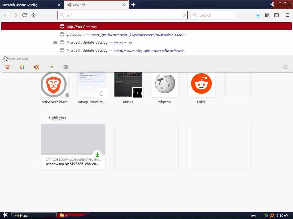Search win with DuckDuckGo icon
The image size is (293, 219).
coord(37,67)
